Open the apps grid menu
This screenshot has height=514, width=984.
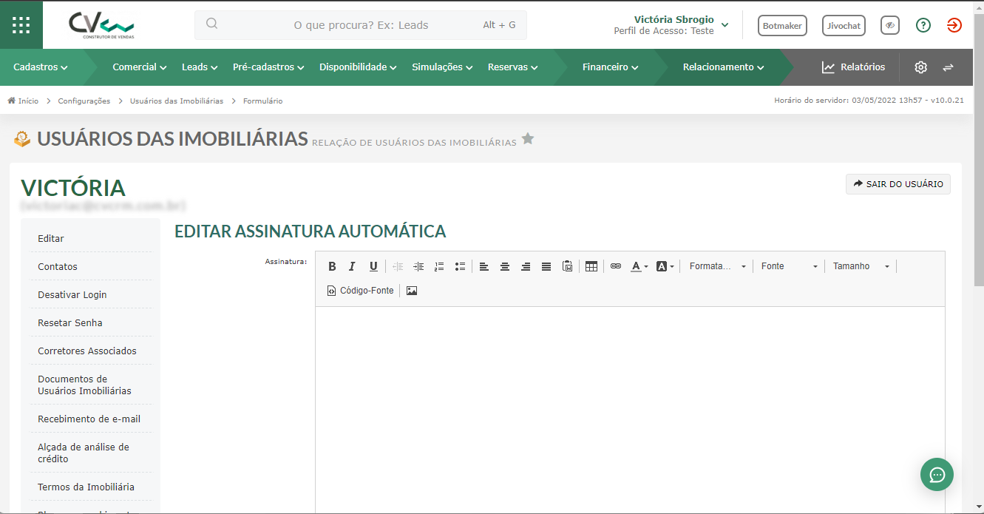pyautogui.click(x=21, y=24)
